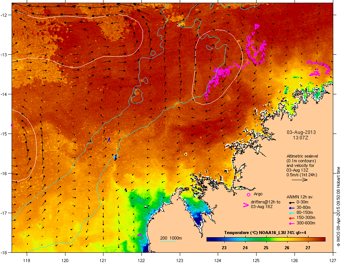Click the 'Argo' legend label
The image size is (341, 264).
point(258,194)
